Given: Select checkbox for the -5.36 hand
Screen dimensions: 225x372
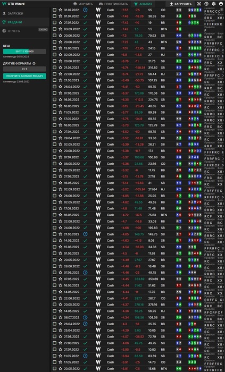Looking at the screenshot, I should pos(55,164).
